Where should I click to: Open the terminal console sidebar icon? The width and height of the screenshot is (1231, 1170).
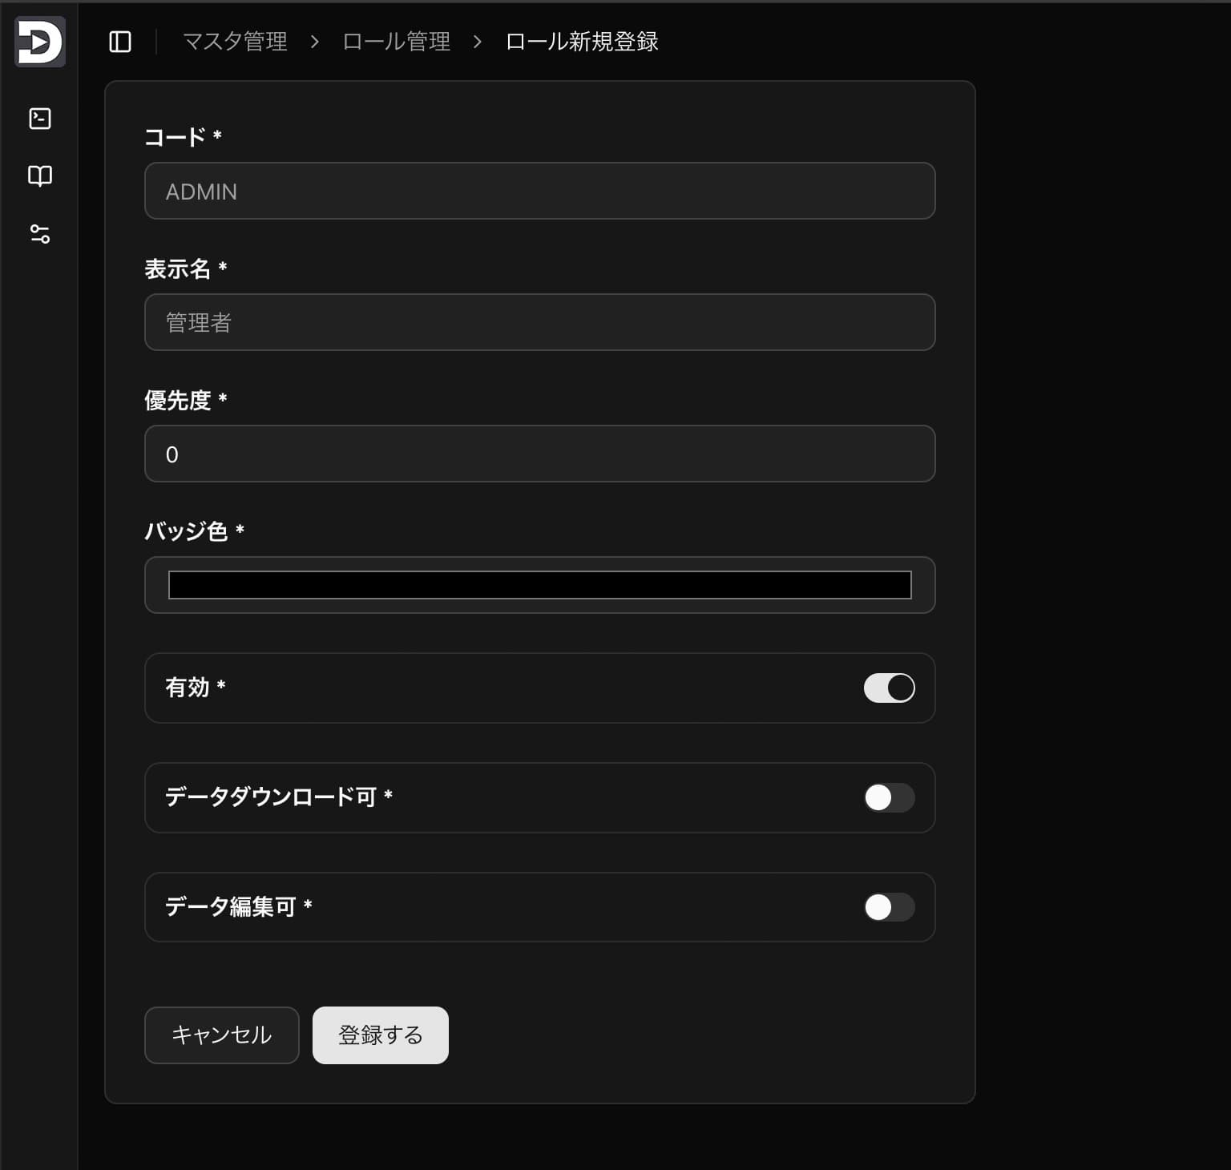coord(40,119)
